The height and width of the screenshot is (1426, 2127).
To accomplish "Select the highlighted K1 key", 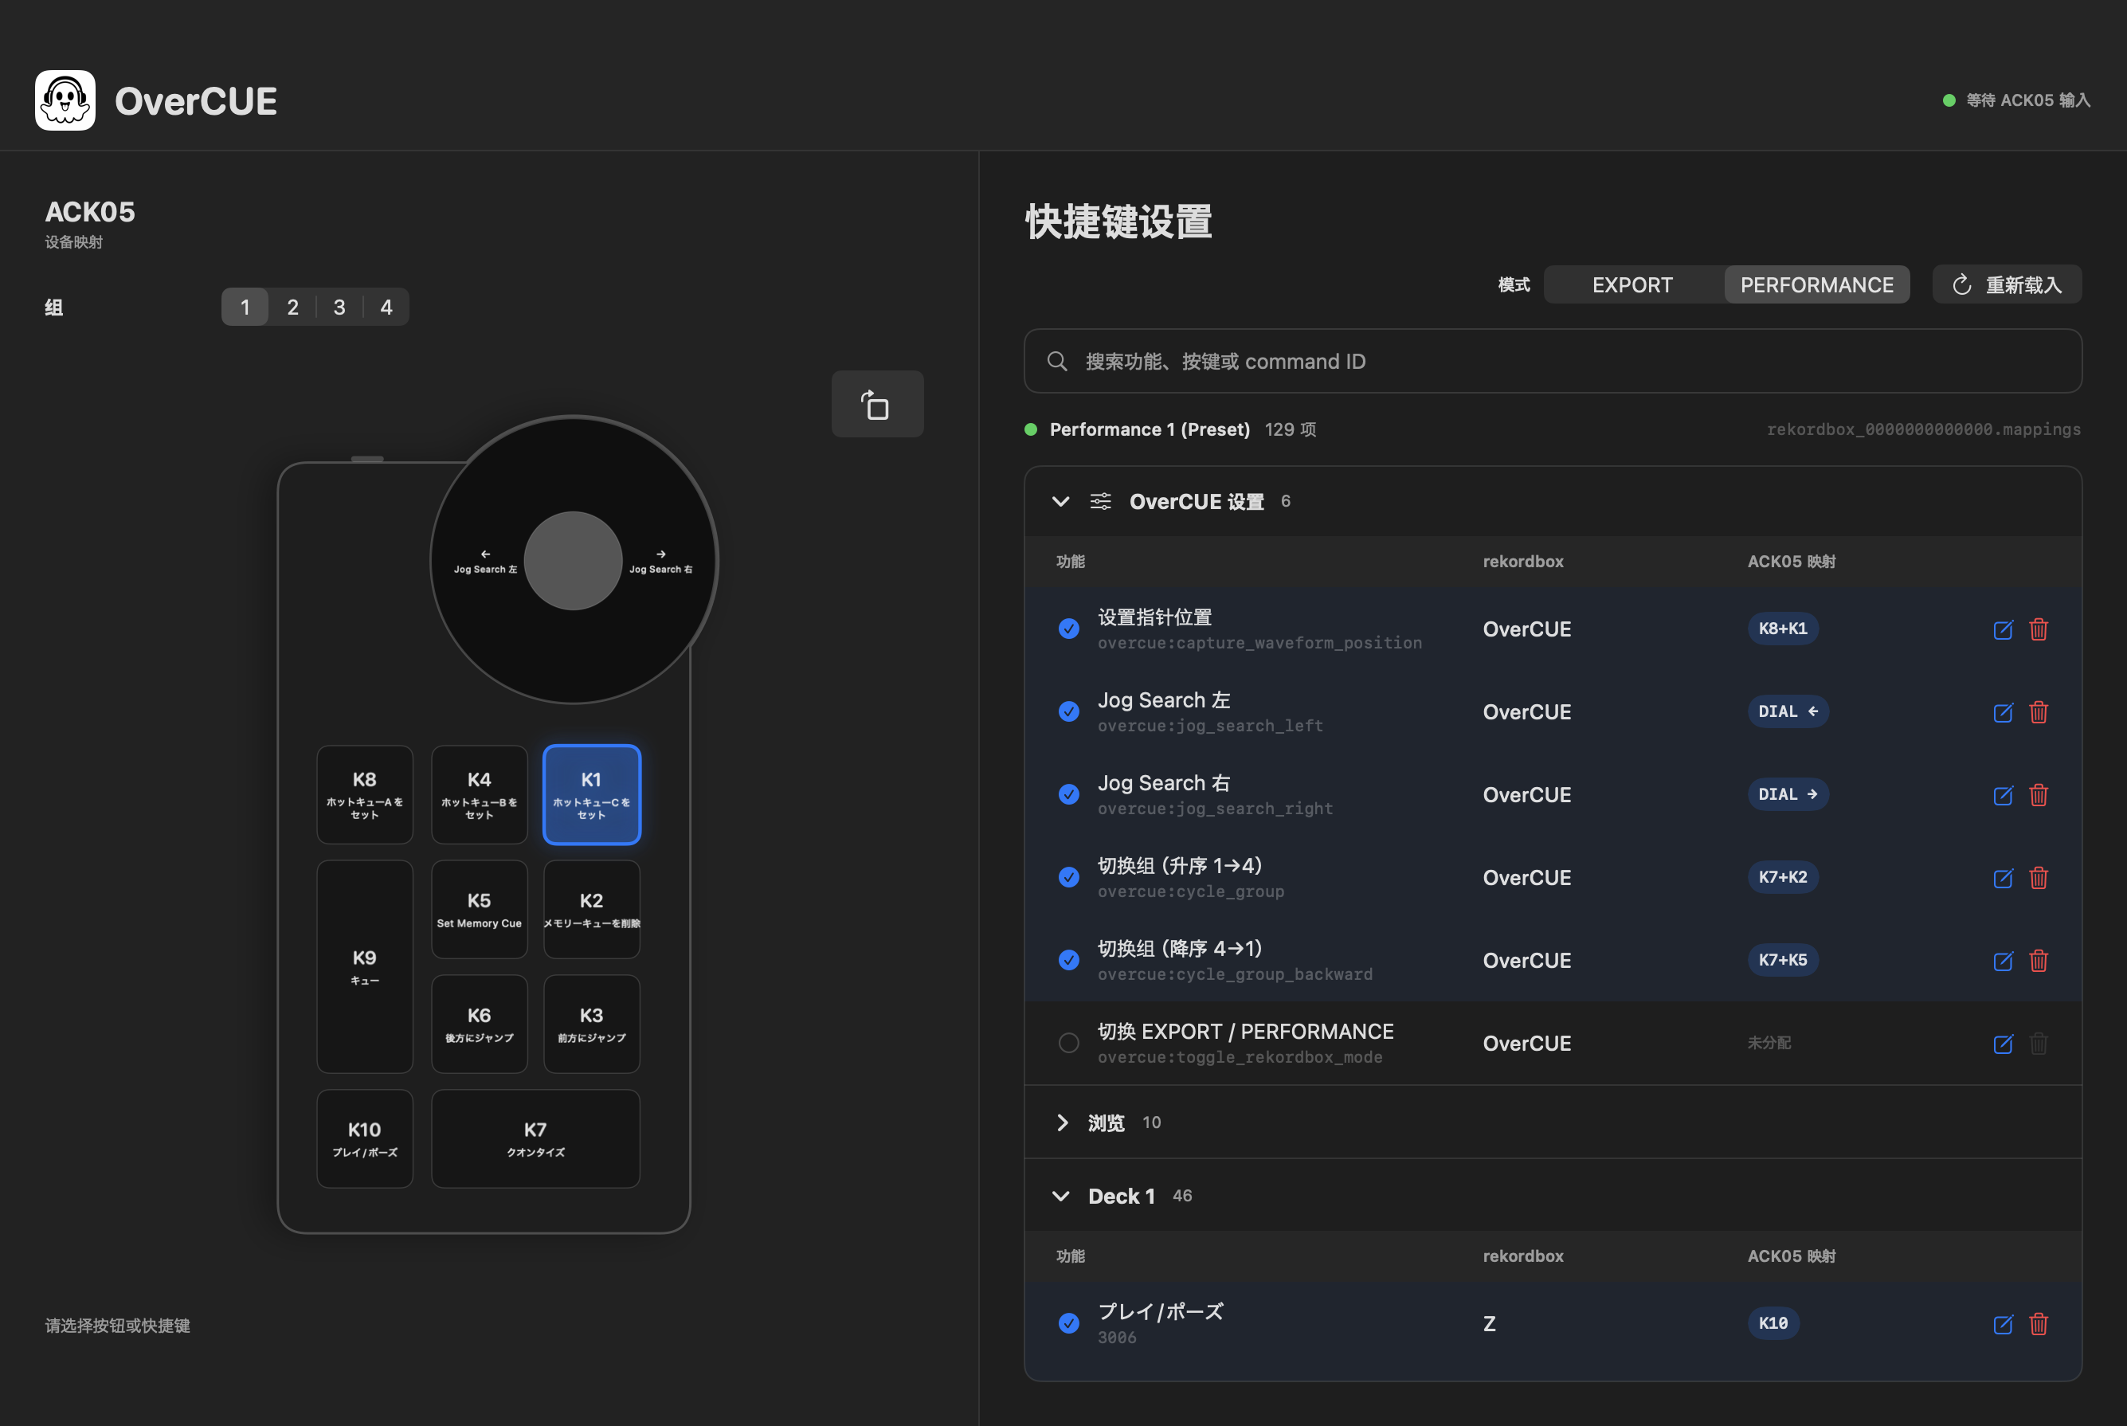I will tap(592, 795).
